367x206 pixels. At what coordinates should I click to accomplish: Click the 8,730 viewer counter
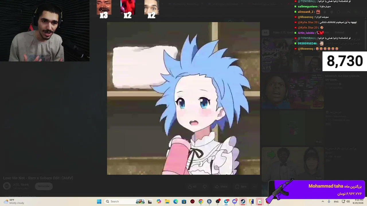pos(345,61)
